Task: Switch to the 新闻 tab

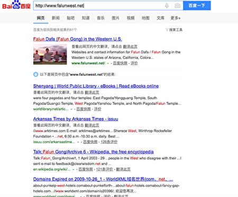Action: click(56, 18)
